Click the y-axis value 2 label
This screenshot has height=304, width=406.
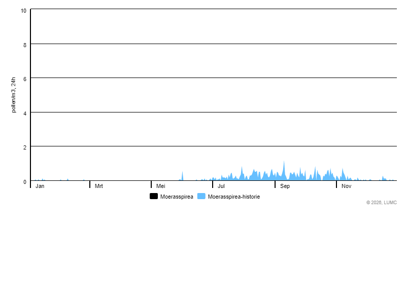(25, 146)
